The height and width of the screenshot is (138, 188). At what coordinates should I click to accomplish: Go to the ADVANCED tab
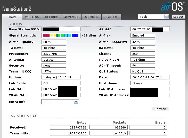[x=72, y=17]
